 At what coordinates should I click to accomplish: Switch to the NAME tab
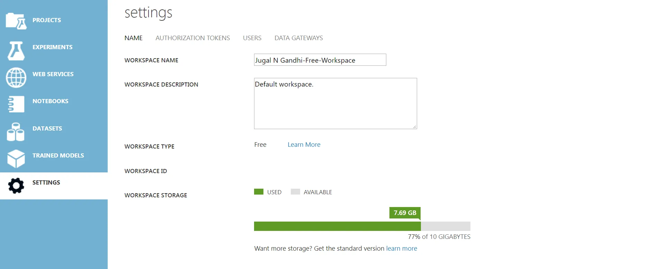(x=134, y=38)
